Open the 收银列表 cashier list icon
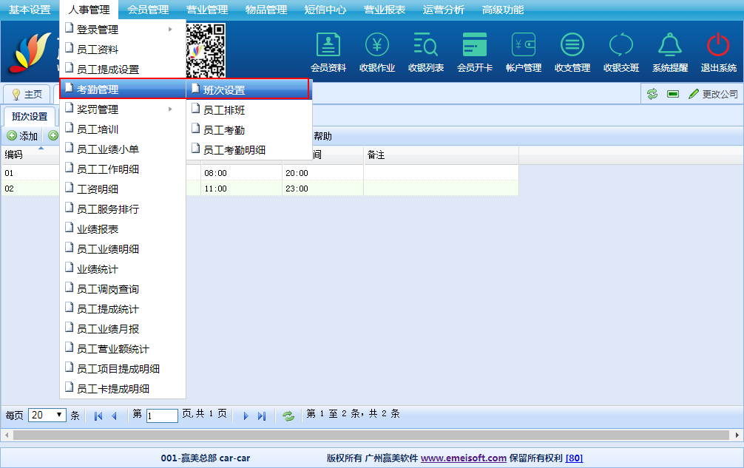 click(x=426, y=46)
